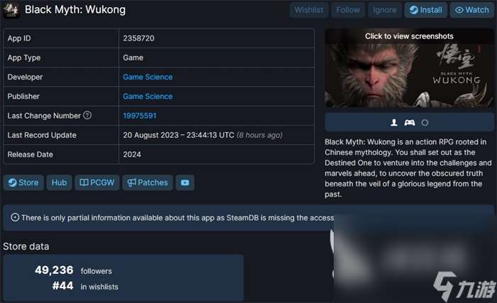
Task: Click the single-player person icon
Action: pos(394,122)
